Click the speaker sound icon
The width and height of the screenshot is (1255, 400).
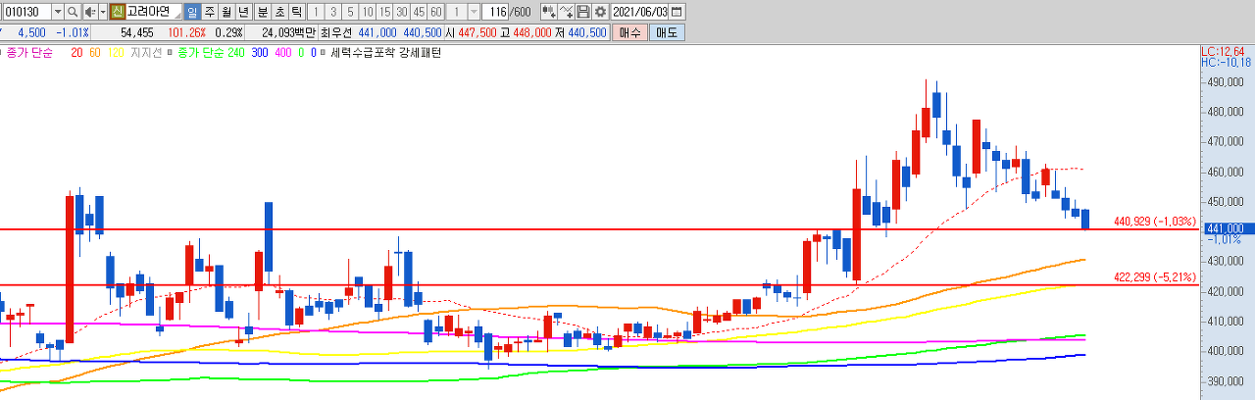click(89, 12)
